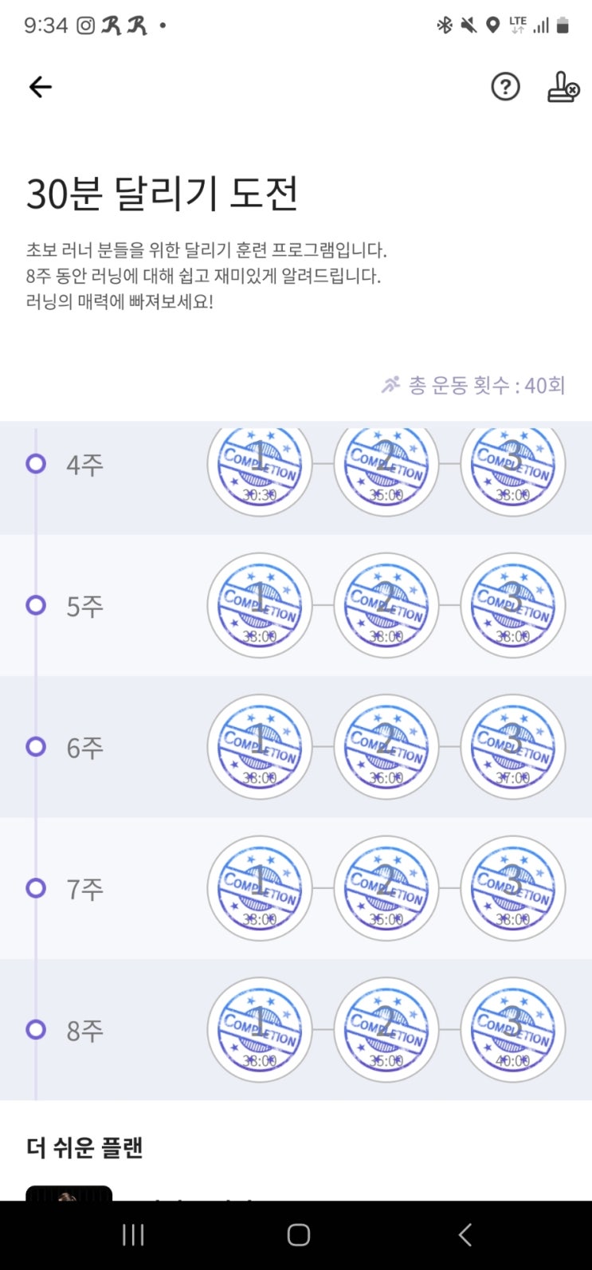This screenshot has width=592, height=1270.
Task: Open the help question mark icon
Action: (505, 87)
